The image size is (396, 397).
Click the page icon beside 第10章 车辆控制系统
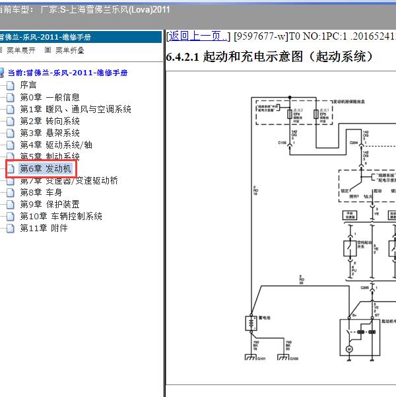point(11,217)
